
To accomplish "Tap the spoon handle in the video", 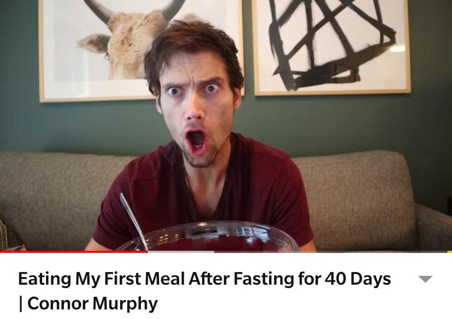I will [x=133, y=220].
